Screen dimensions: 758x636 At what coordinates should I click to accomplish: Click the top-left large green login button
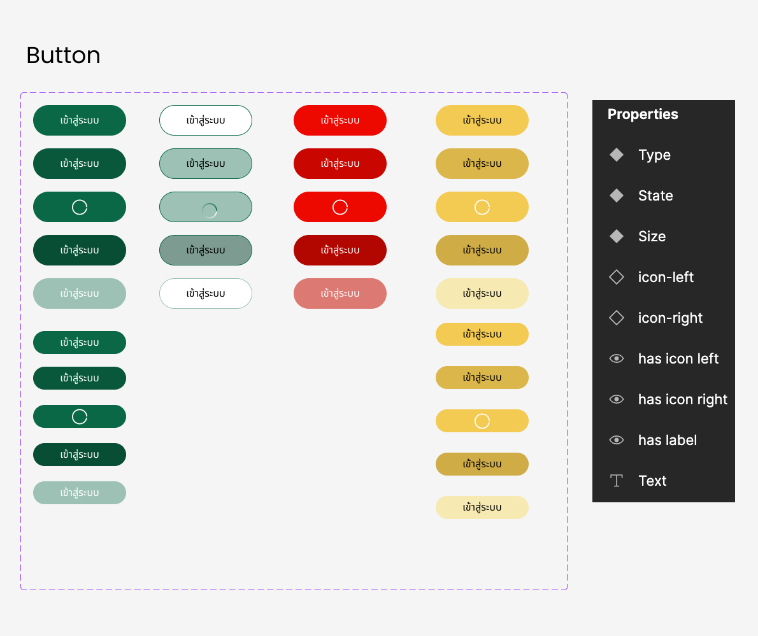point(80,120)
